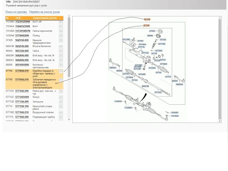This screenshot has width=228, height=171.
Task: Click the view icon for part 1123MC row
Action: tap(61, 22)
